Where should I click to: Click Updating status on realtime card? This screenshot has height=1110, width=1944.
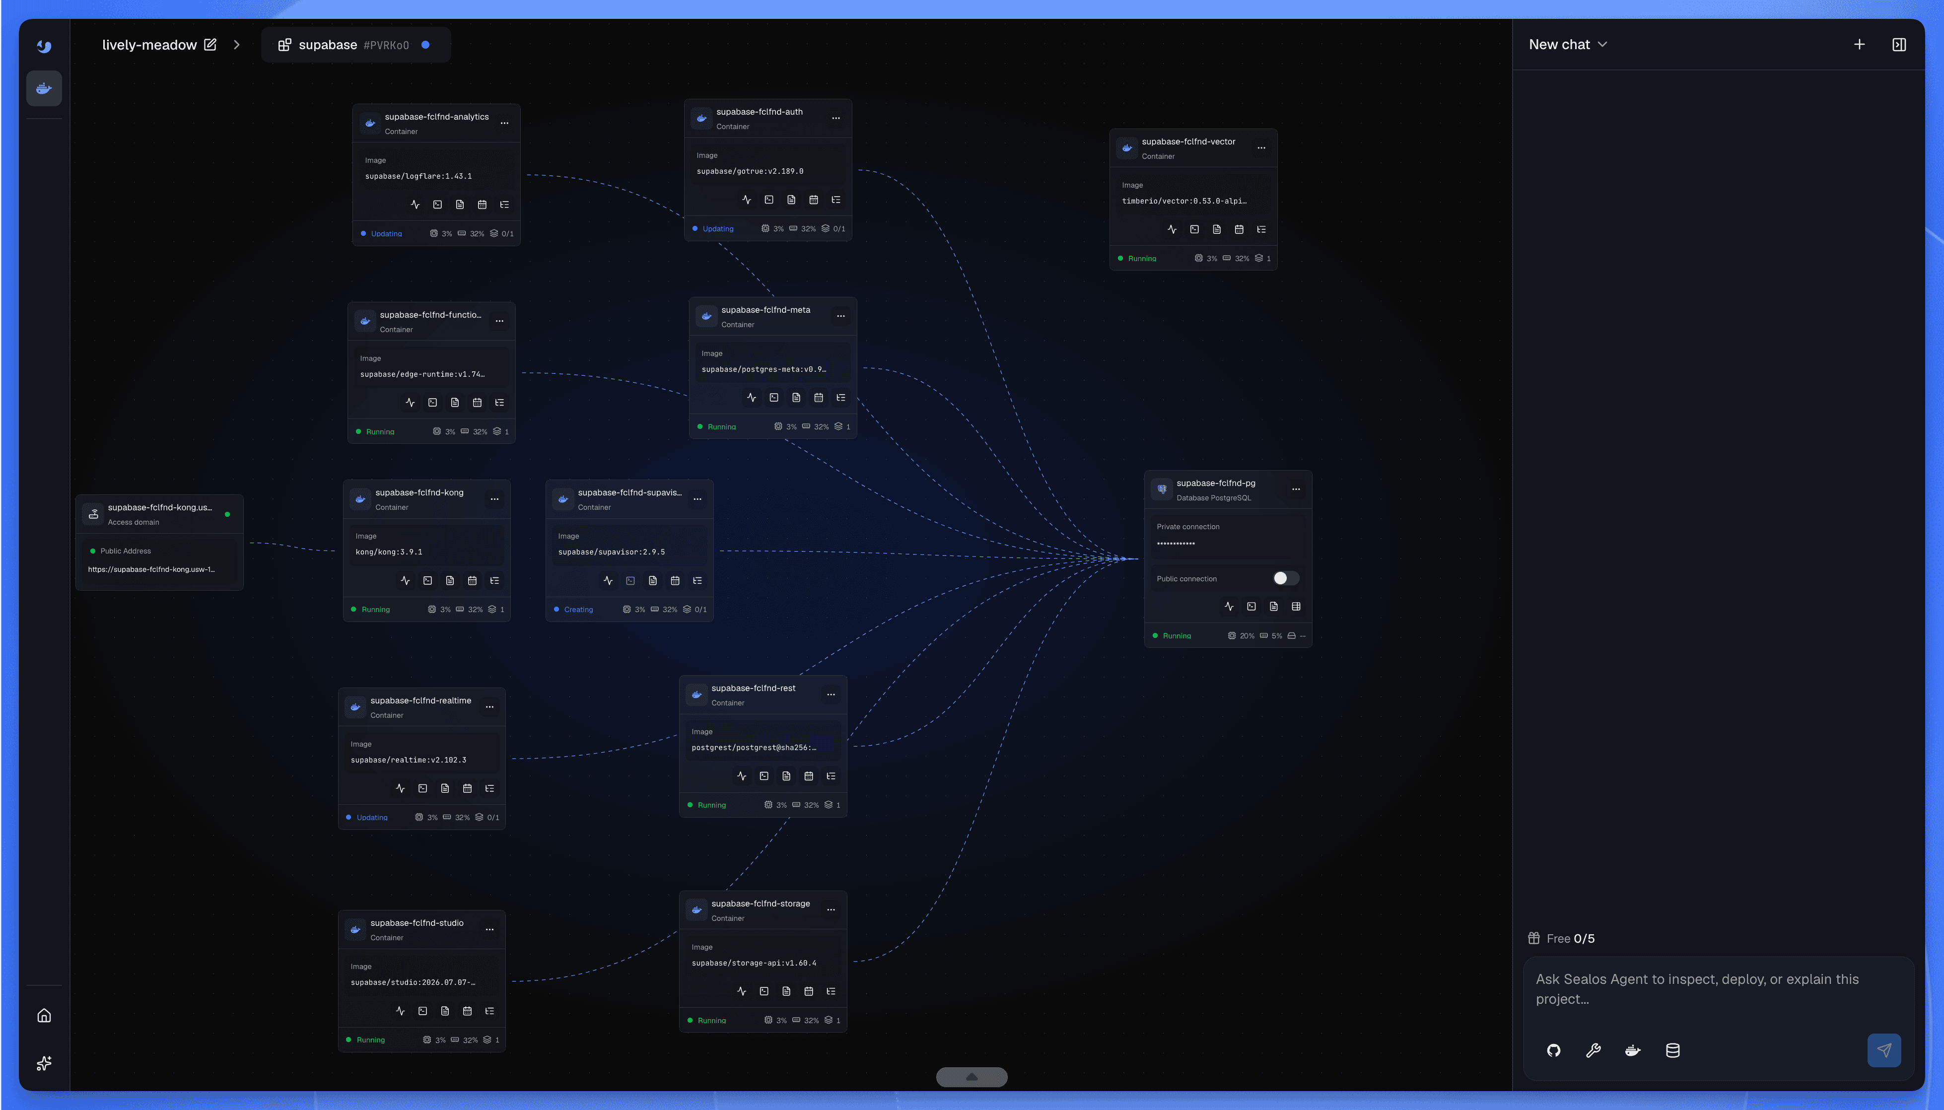[372, 818]
